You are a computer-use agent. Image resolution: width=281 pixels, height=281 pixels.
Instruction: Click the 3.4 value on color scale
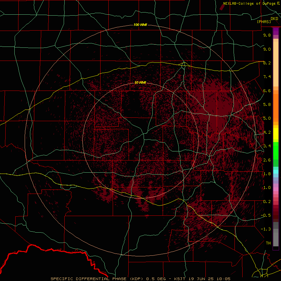pyautogui.click(x=267, y=146)
